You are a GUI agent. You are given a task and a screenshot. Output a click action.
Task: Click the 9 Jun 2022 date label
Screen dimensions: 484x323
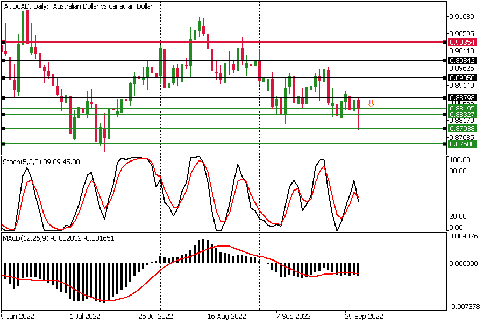point(18,317)
